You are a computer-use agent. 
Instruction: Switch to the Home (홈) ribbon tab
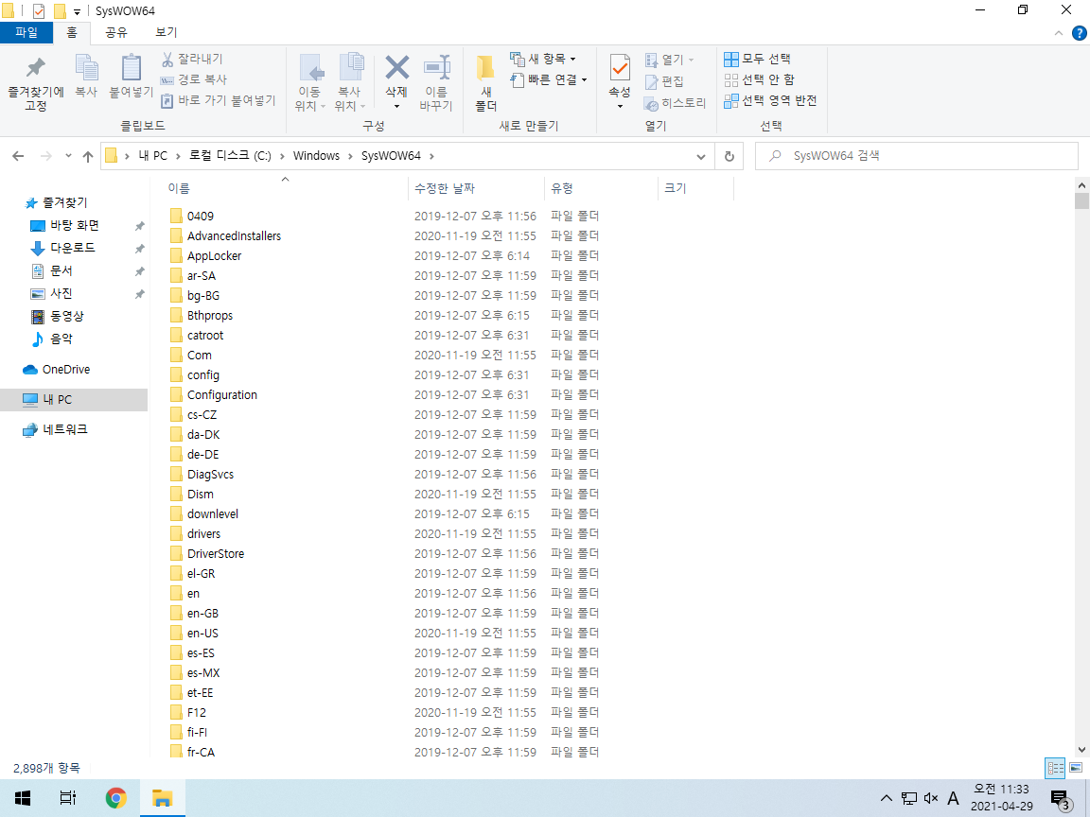[x=72, y=32]
